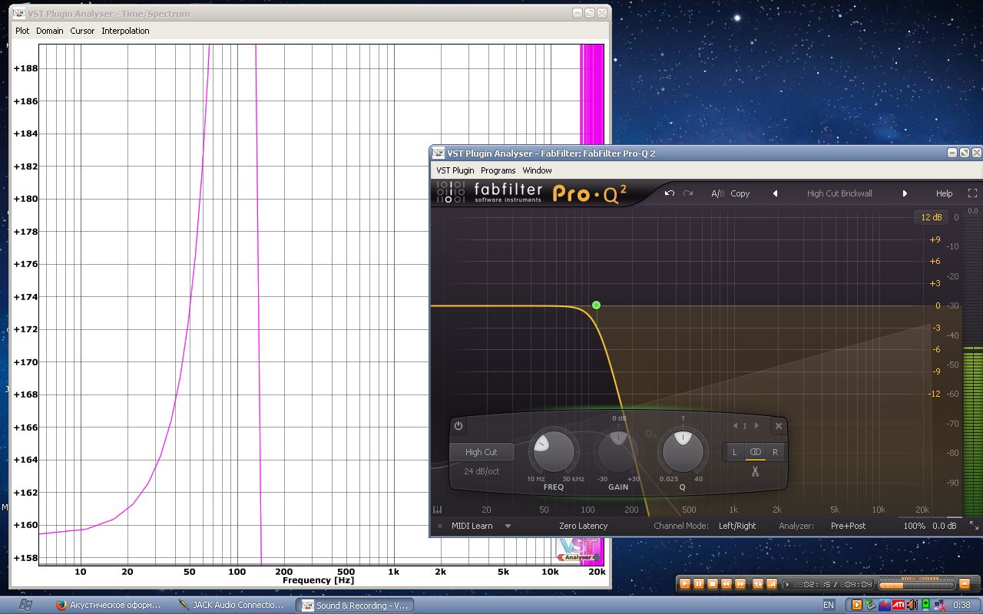Click the red Huawei logo tray icon
This screenshot has width=983, height=614.
pos(884,605)
